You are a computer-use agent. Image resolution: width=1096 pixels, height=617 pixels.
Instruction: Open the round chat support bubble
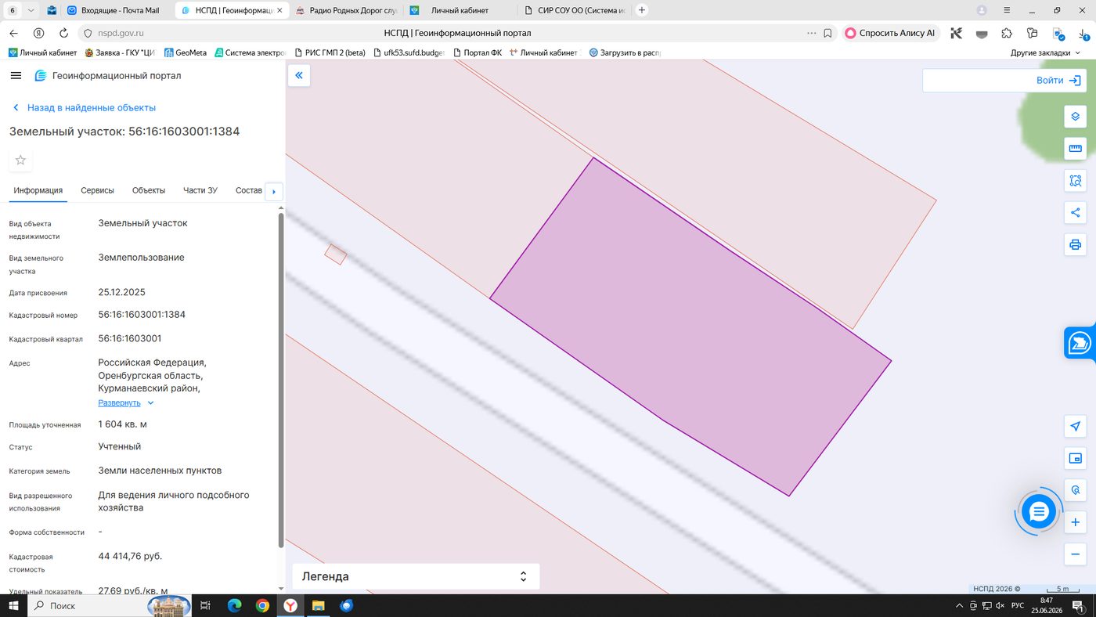point(1039,512)
